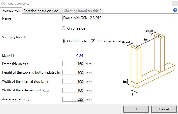Click the blue help question mark icon
Viewport: 178px width, 114px height.
[175, 11]
